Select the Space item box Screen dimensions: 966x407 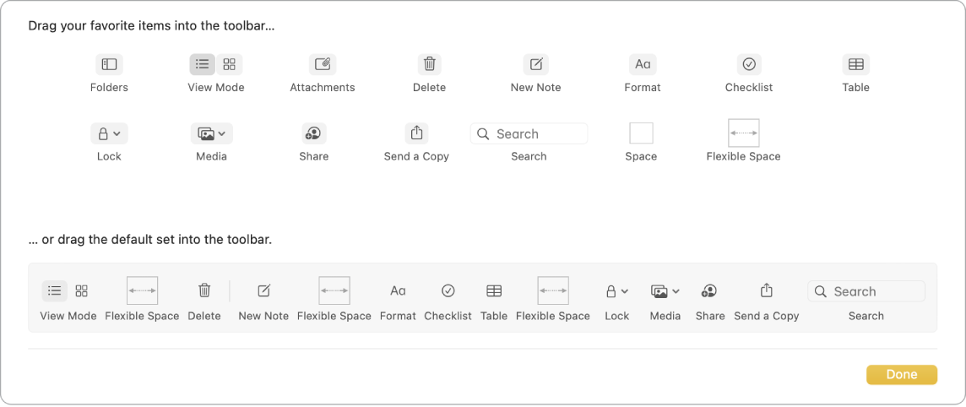point(641,133)
